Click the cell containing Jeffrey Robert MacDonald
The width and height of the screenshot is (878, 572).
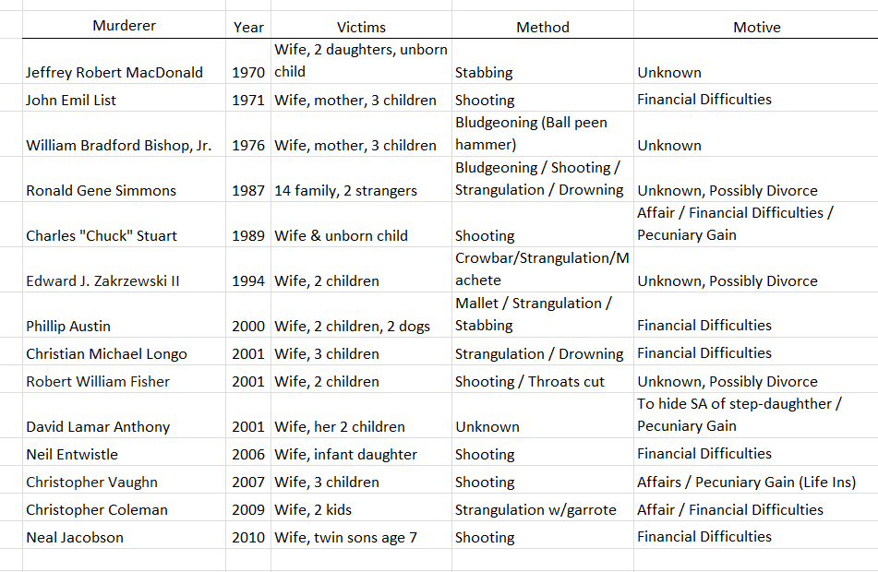[114, 72]
